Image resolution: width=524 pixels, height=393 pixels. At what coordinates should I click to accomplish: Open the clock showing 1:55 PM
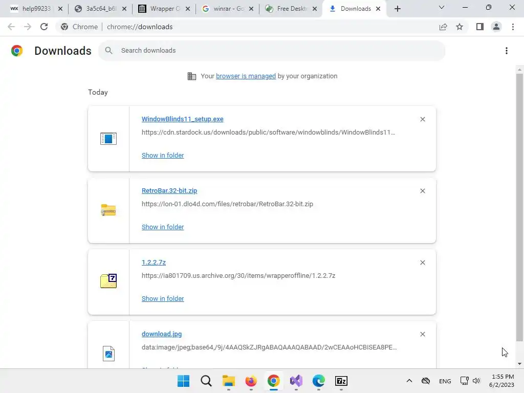pos(501,381)
